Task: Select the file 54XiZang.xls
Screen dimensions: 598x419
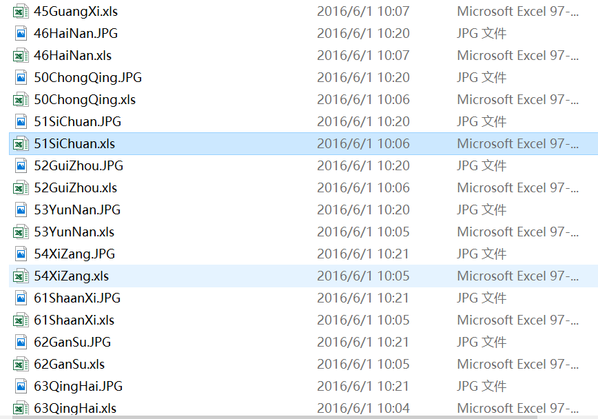Action: coord(71,276)
